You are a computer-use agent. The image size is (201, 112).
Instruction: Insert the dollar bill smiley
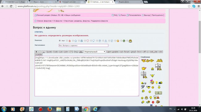click(158, 93)
